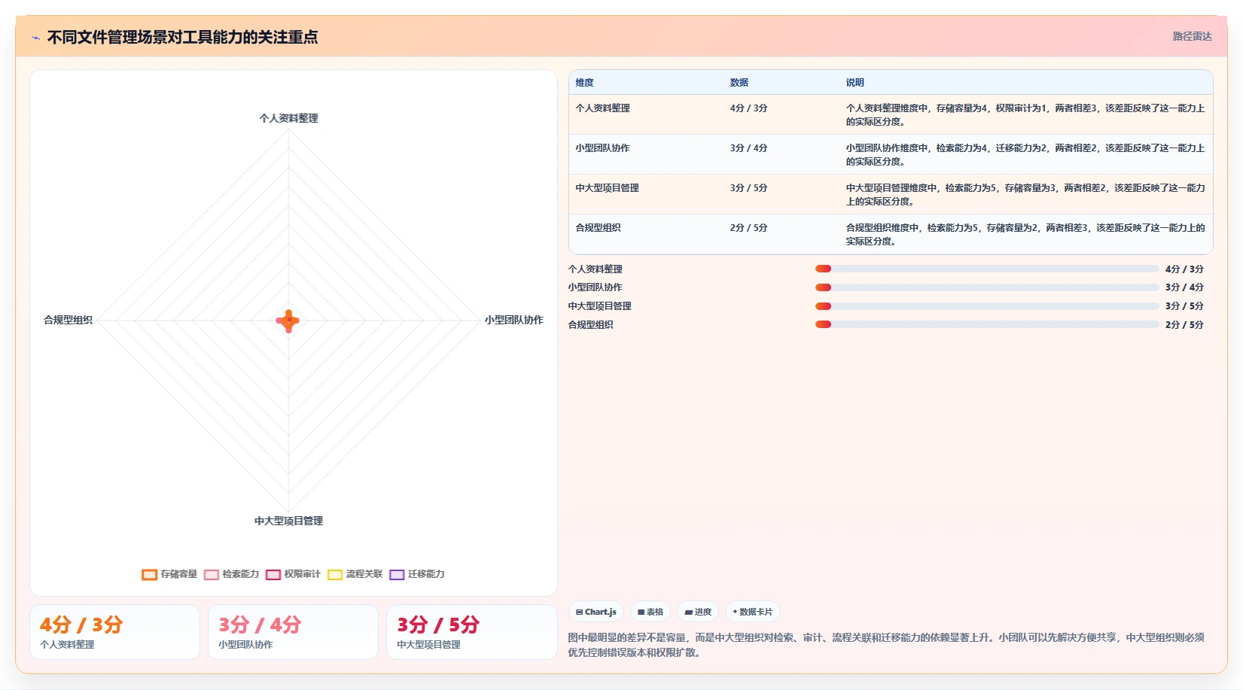Toggle 迁移能力 legend series
1243x690 pixels.
click(x=417, y=574)
